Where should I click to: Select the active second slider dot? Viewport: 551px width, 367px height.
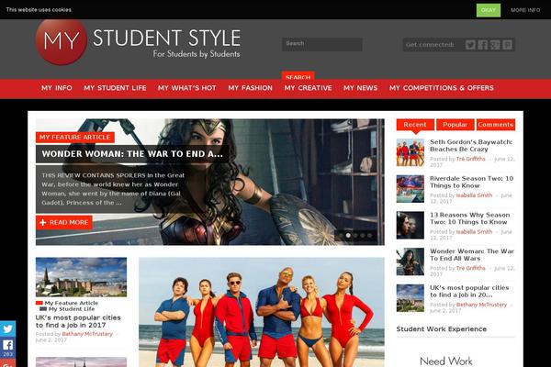click(348, 235)
